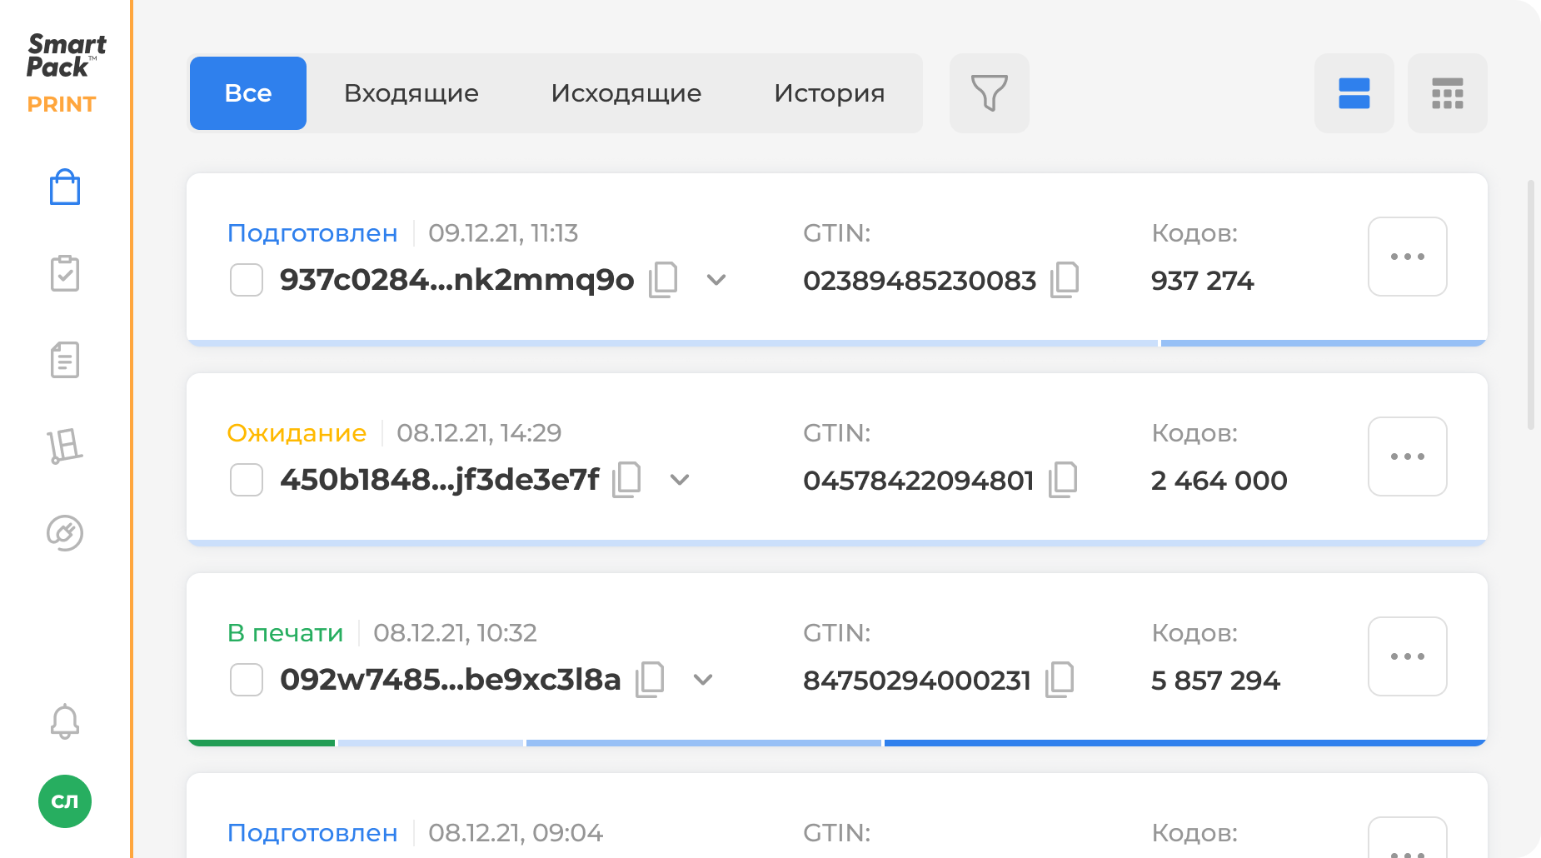Select the Все tab

(x=248, y=93)
